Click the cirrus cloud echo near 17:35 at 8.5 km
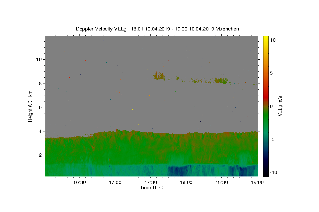This screenshot has height=212, width=319. tap(159, 76)
